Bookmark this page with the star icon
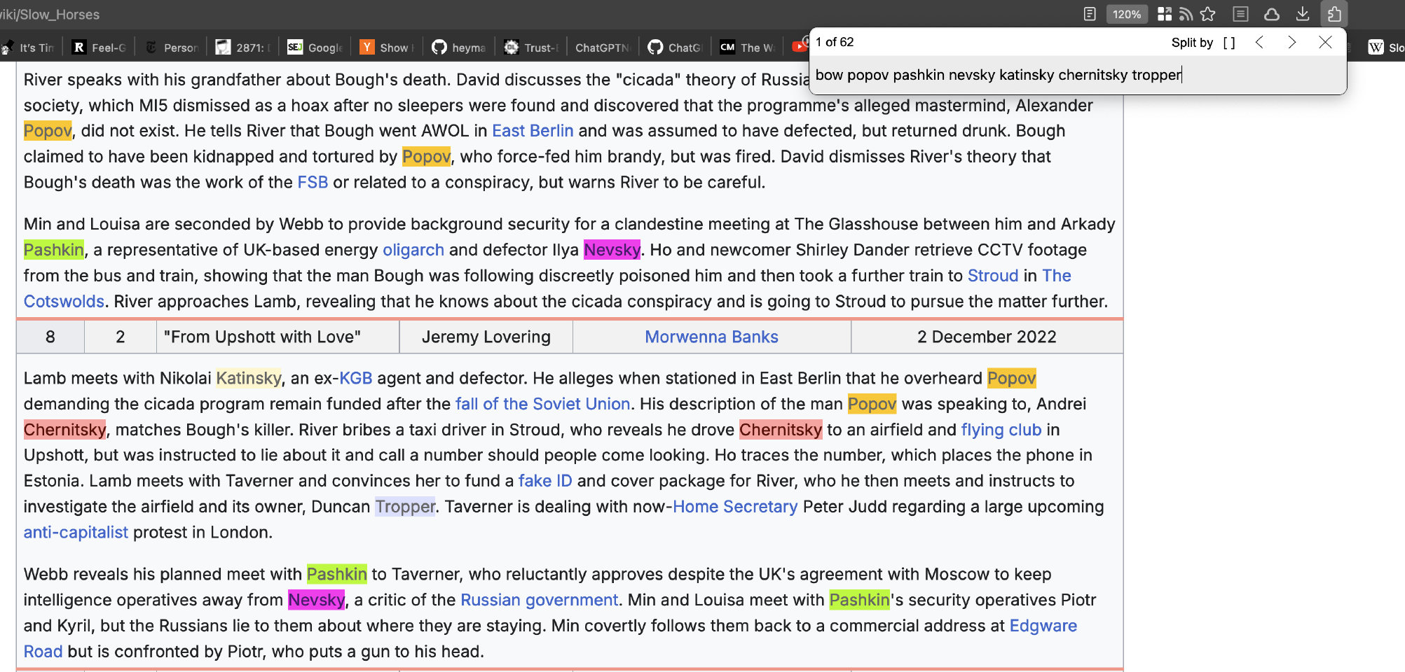 click(1207, 14)
